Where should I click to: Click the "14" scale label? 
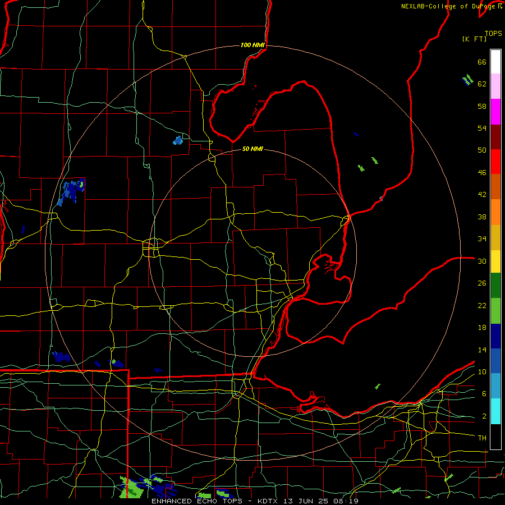[x=482, y=350]
